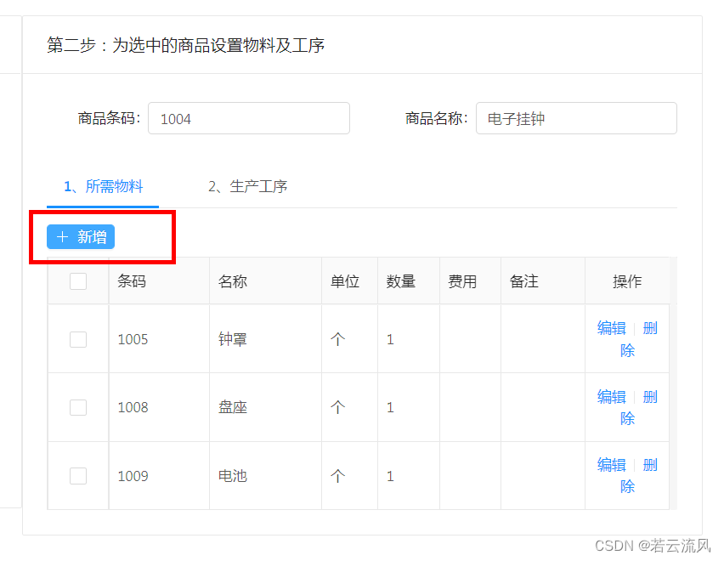Click the 条码 column header
Screen dimensions: 724x561
coord(132,281)
